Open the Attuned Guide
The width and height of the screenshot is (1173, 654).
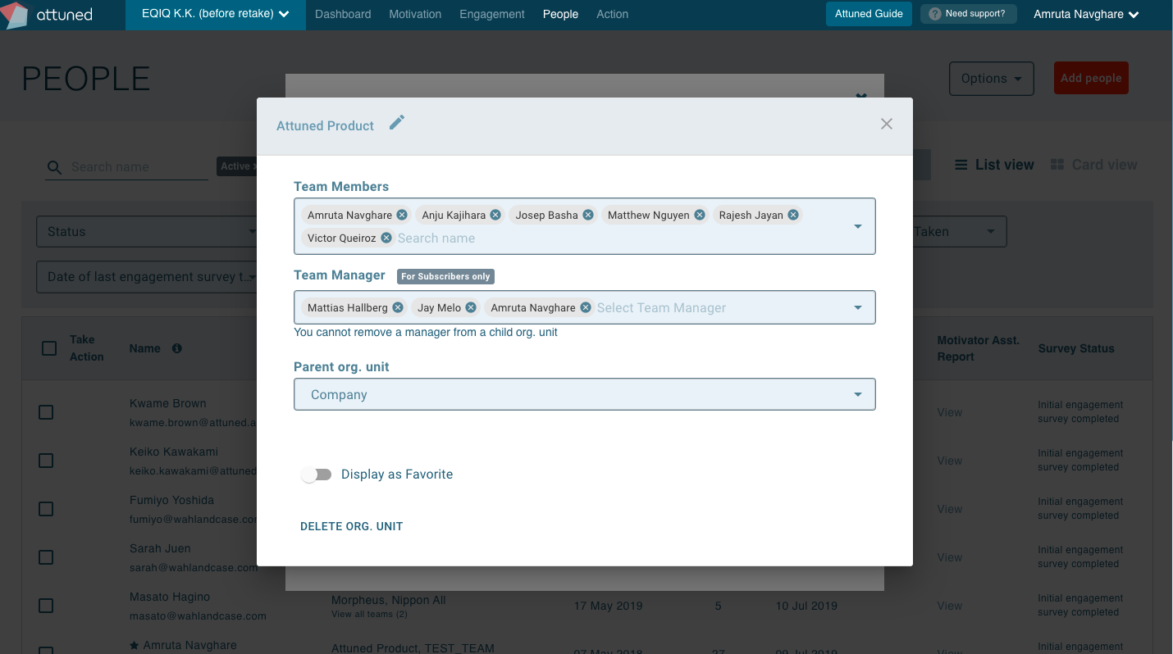click(869, 14)
